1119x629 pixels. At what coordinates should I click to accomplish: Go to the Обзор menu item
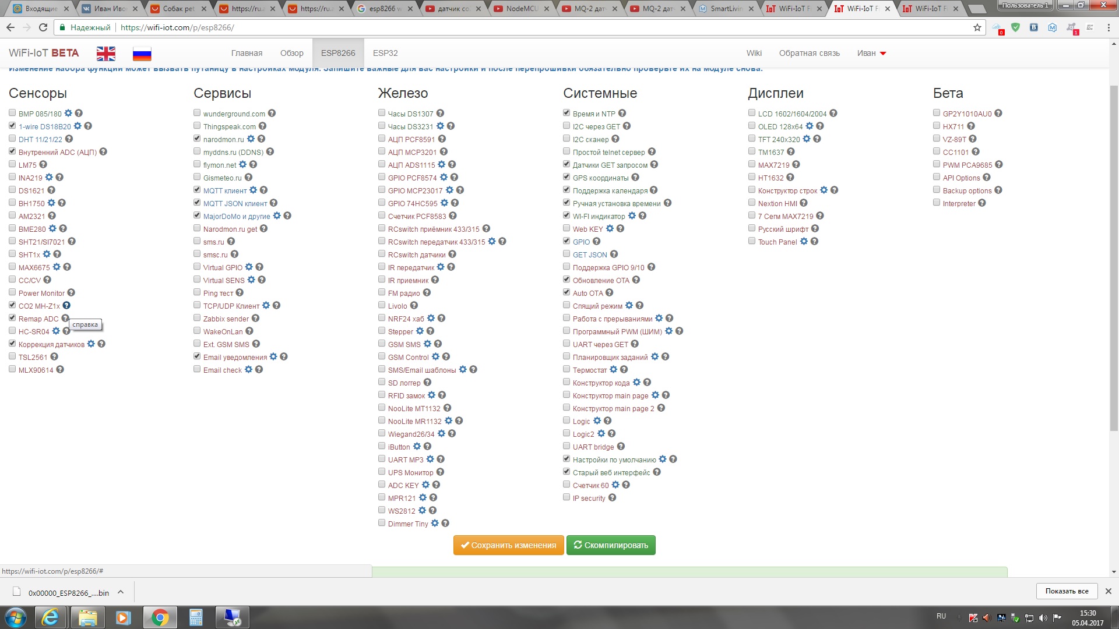pyautogui.click(x=291, y=53)
